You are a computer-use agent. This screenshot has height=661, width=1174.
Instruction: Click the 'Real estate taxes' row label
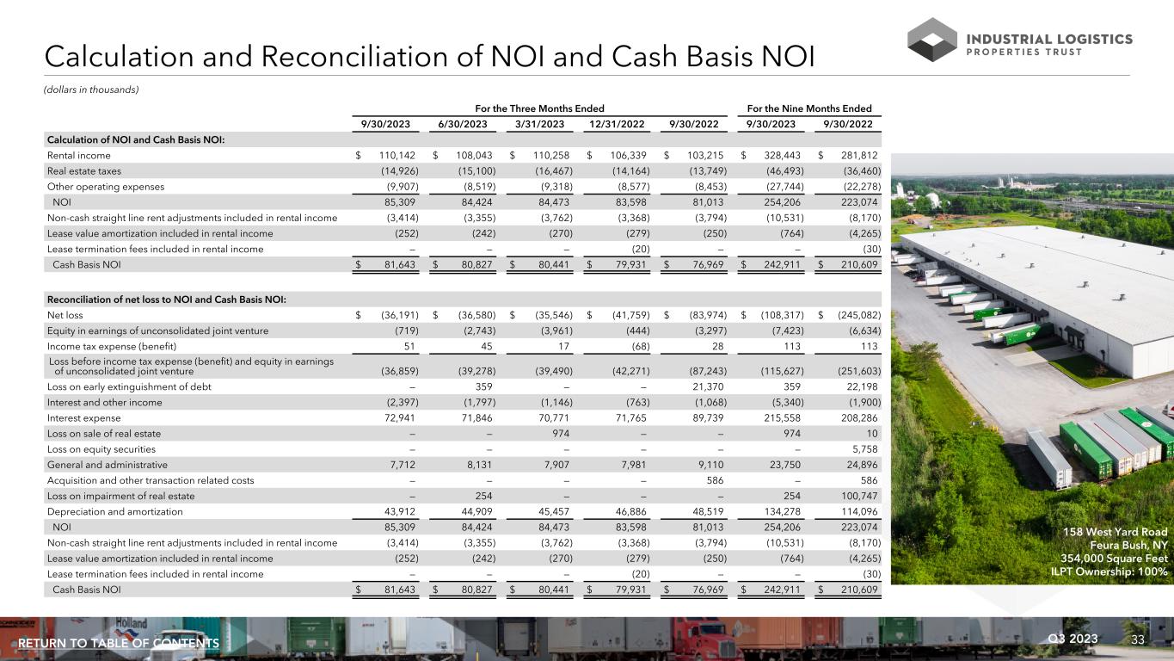tap(84, 170)
